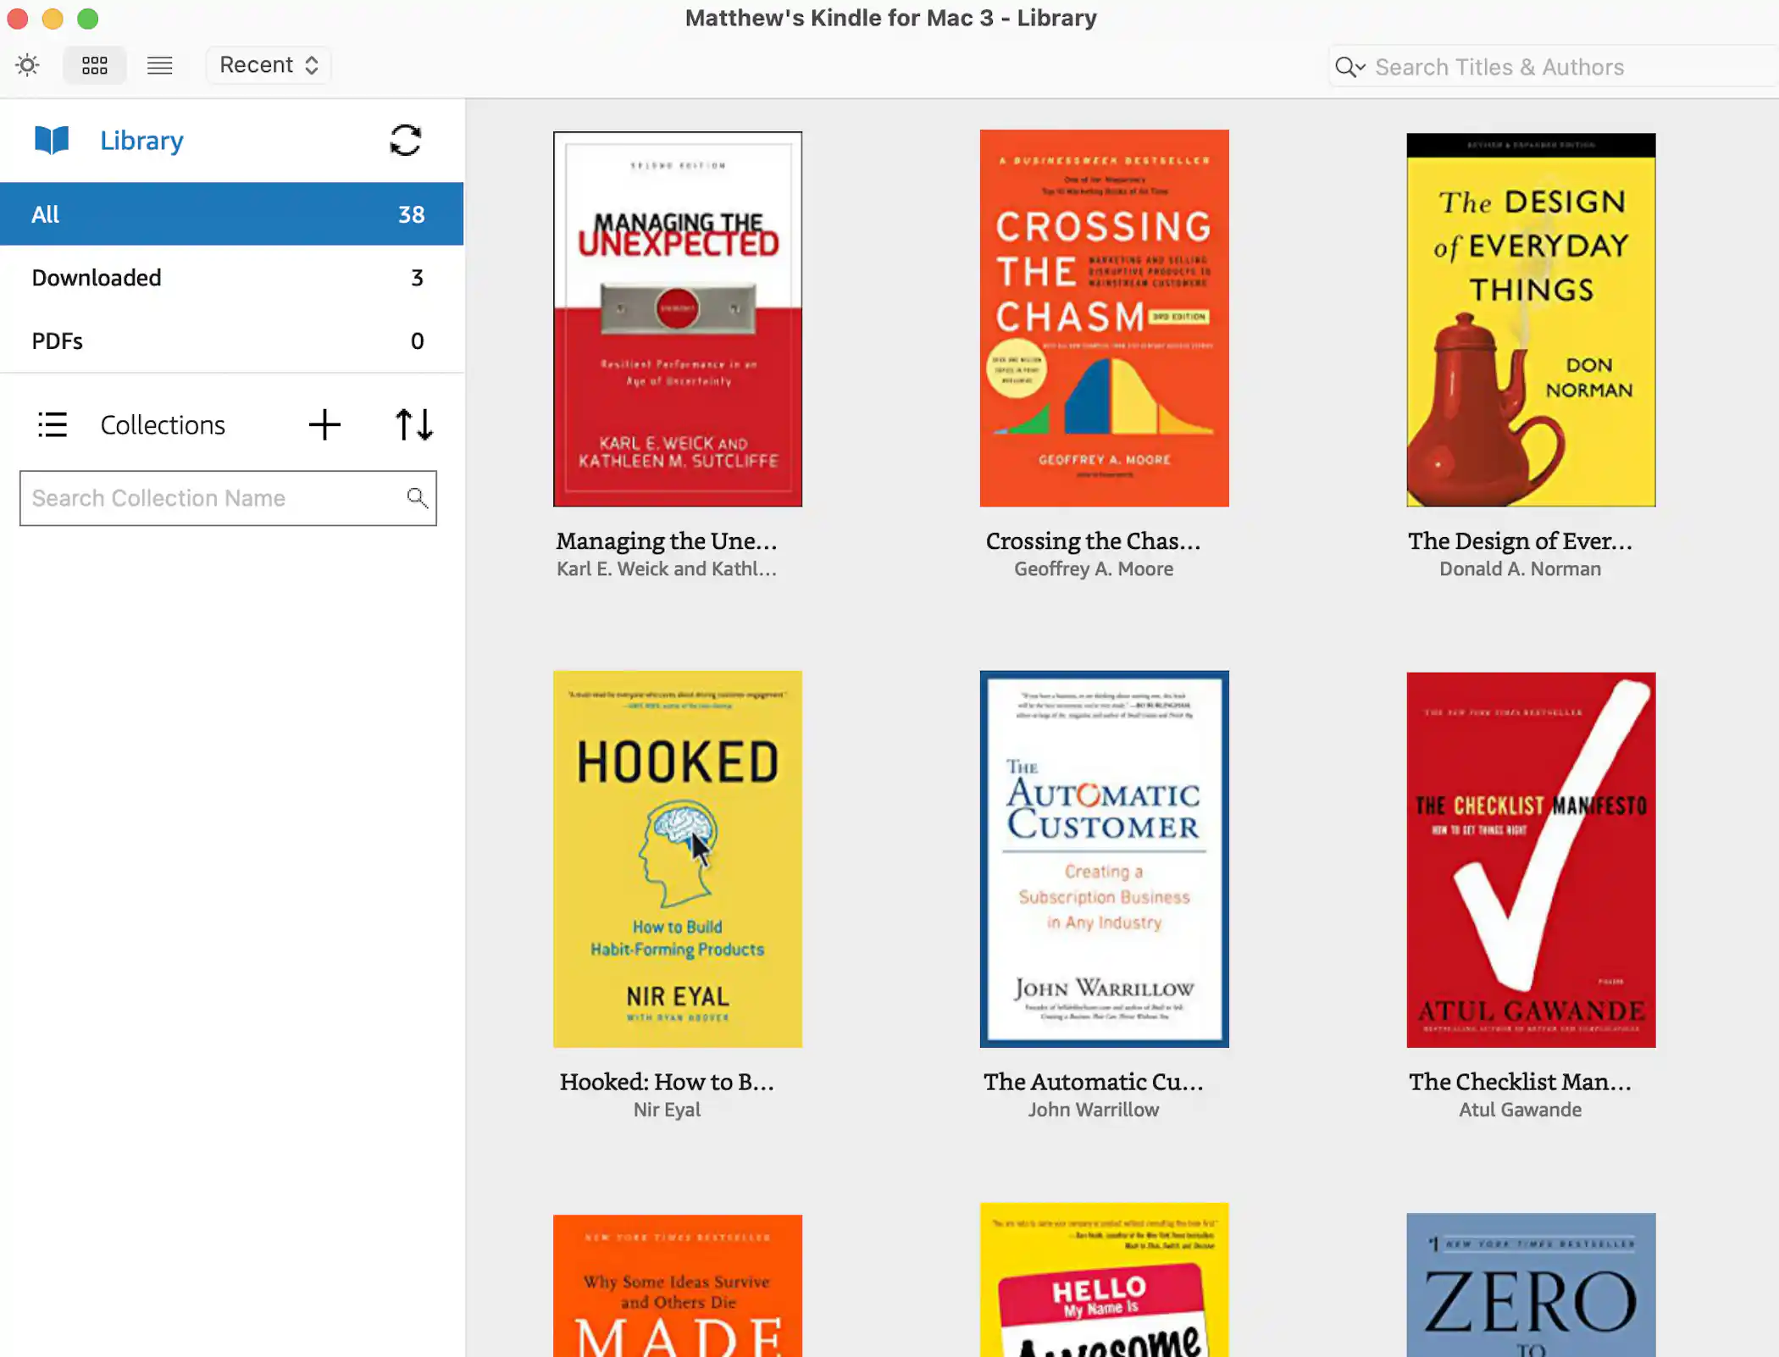Switch to list view
The height and width of the screenshot is (1357, 1779).
pyautogui.click(x=159, y=64)
